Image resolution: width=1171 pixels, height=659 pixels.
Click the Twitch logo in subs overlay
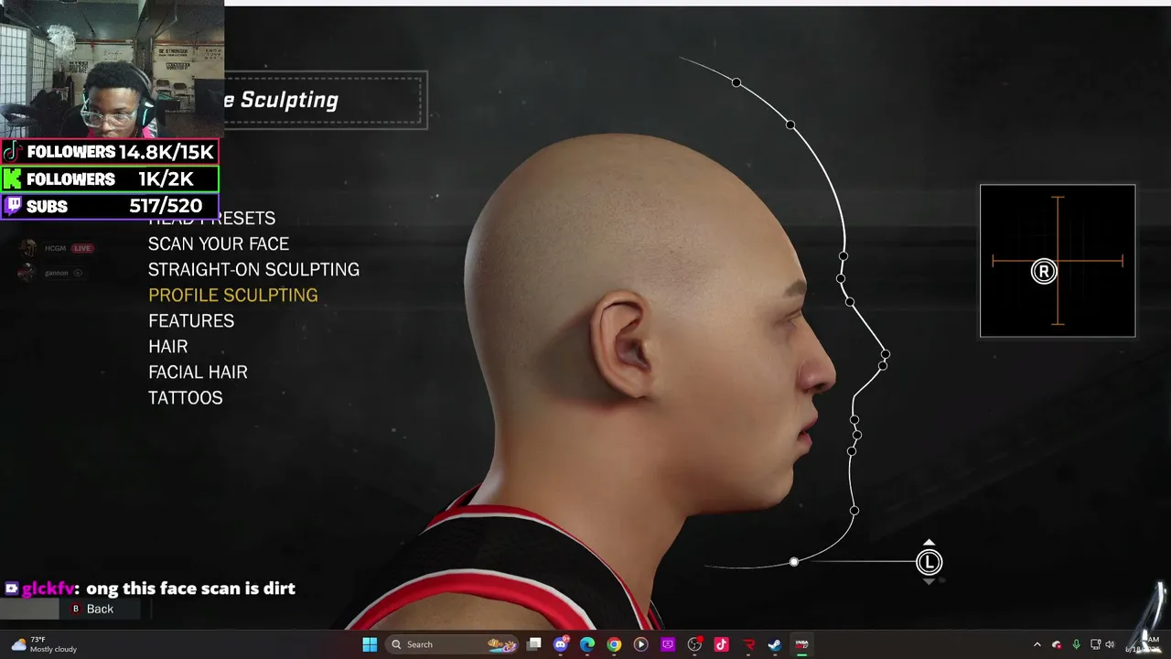point(13,206)
